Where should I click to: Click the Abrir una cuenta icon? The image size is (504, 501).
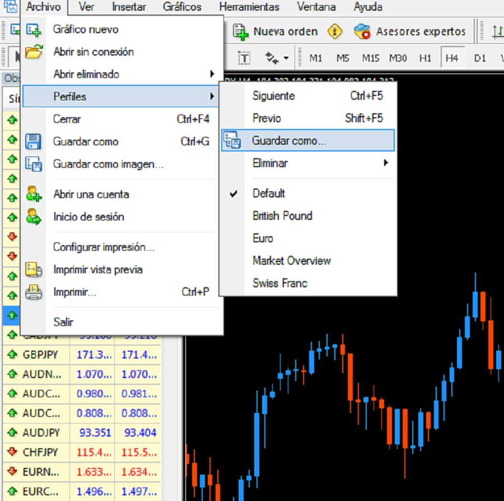pyautogui.click(x=34, y=195)
